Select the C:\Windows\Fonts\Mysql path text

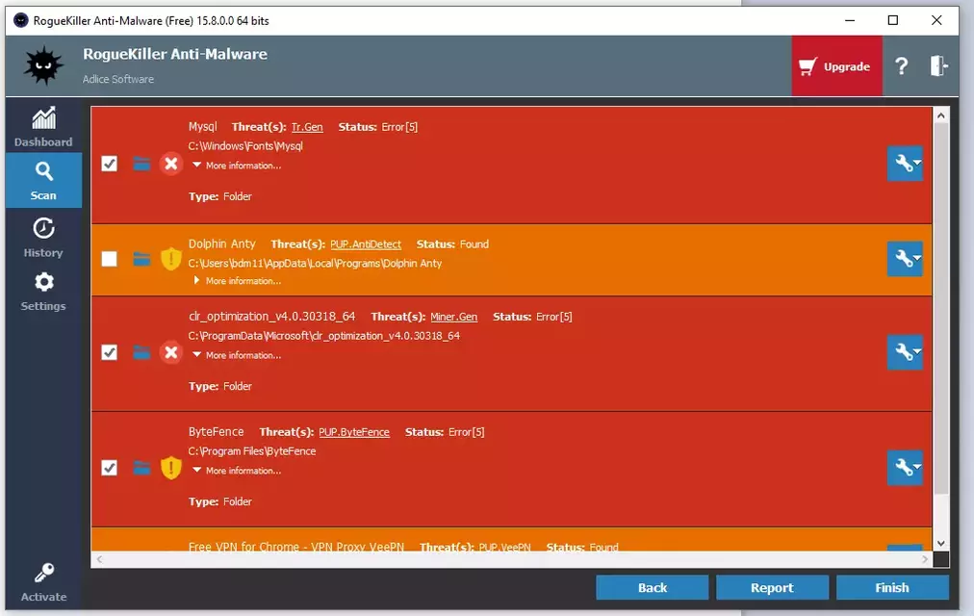tap(245, 146)
